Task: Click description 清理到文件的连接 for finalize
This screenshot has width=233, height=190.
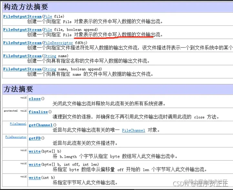Action: click(136, 117)
